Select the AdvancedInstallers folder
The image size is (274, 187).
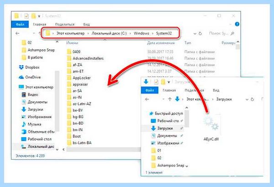tap(85, 58)
